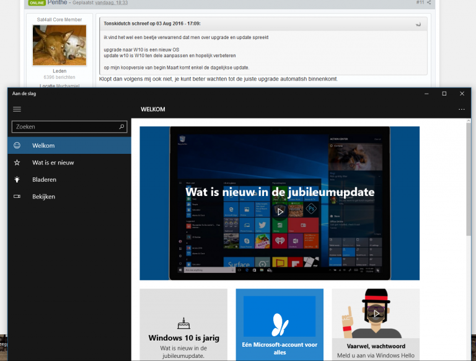The image size is (476, 361).
Task: Open the hamburger navigation menu
Action: pos(17,109)
